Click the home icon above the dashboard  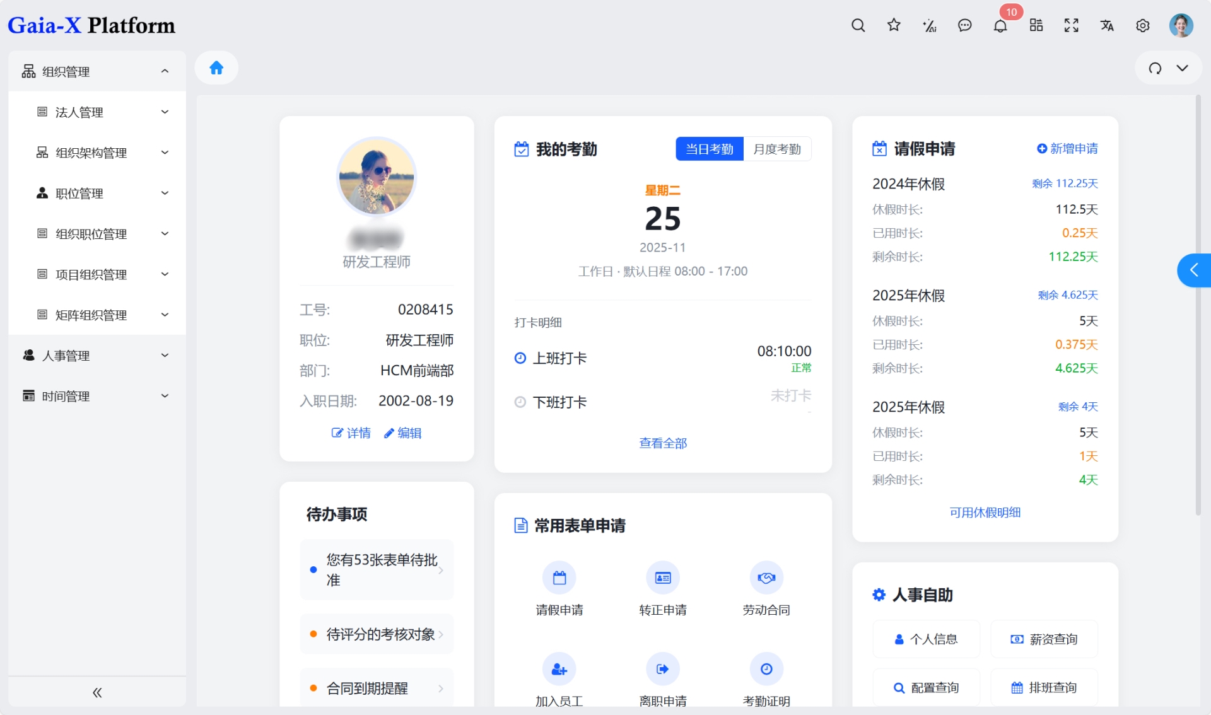coord(216,67)
